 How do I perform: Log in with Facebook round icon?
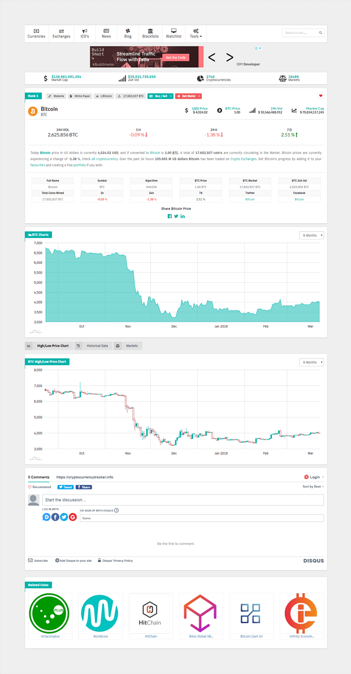tap(55, 517)
